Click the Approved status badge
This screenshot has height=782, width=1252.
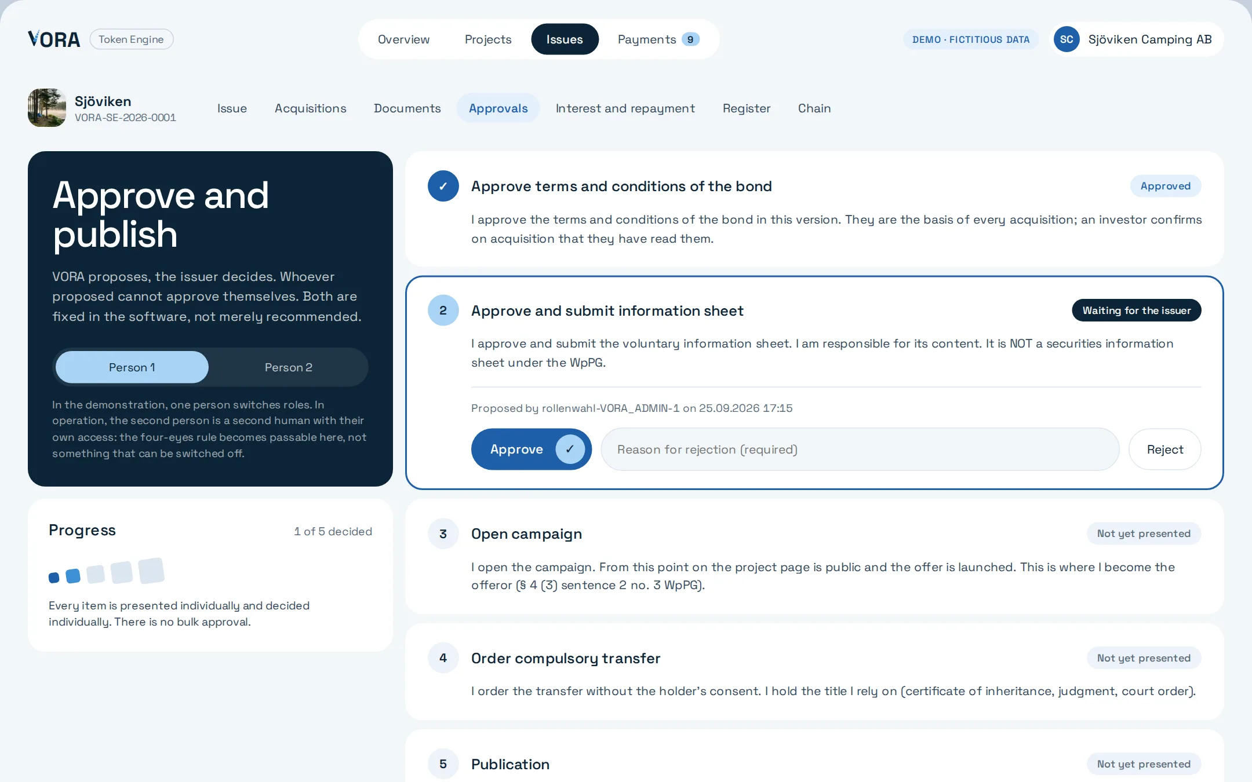pyautogui.click(x=1166, y=186)
